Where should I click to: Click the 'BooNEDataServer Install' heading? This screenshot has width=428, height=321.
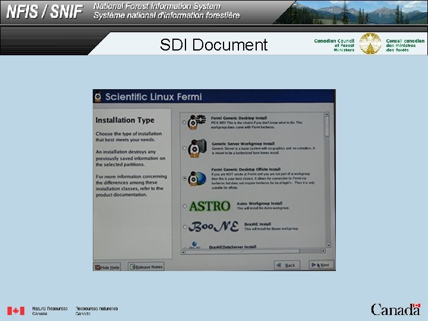pyautogui.click(x=232, y=247)
